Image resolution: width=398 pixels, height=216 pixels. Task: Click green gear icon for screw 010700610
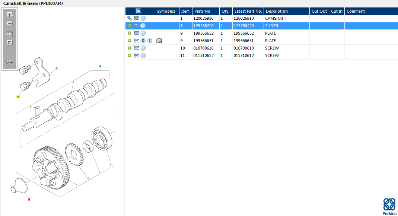pos(130,48)
